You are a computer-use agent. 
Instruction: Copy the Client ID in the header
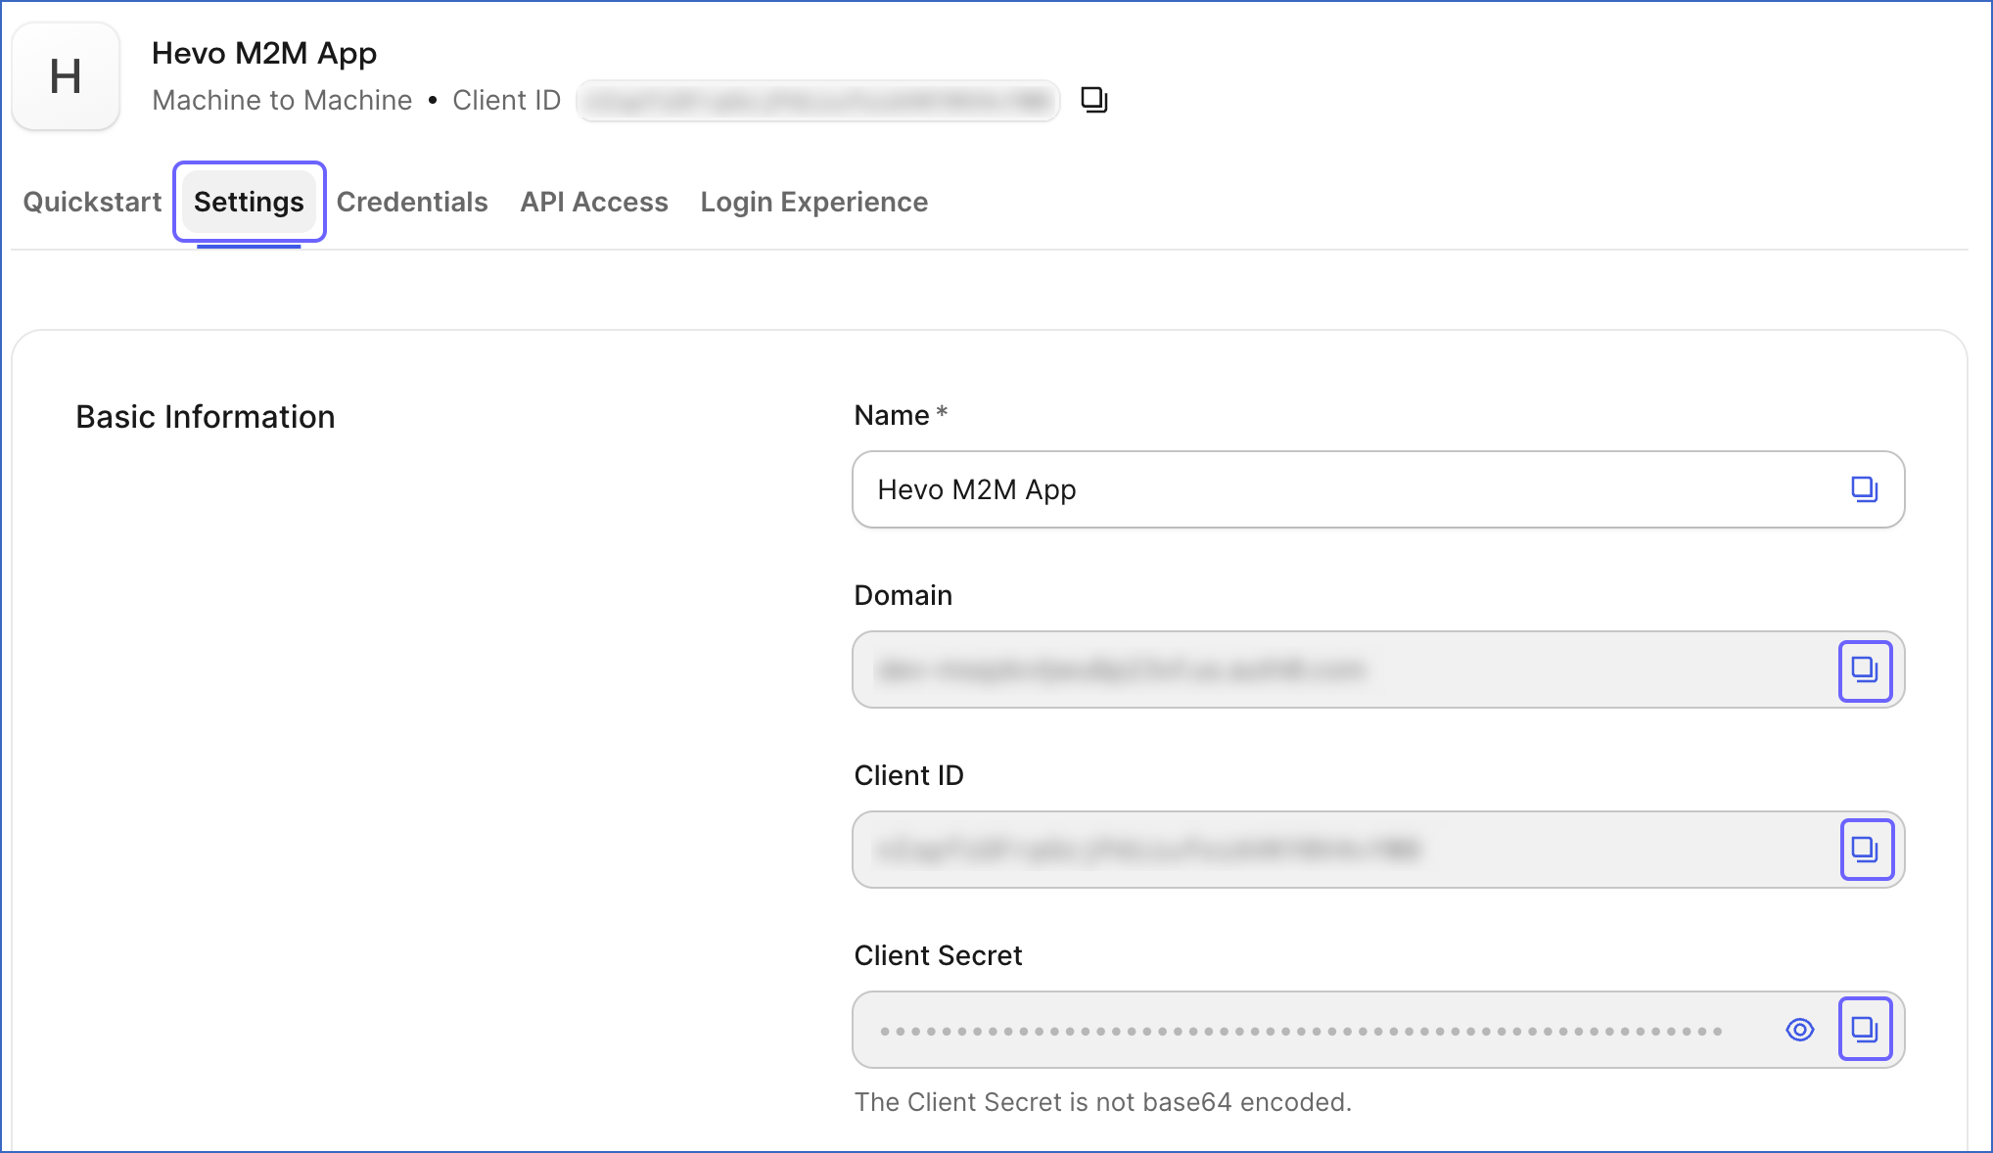(x=1093, y=100)
